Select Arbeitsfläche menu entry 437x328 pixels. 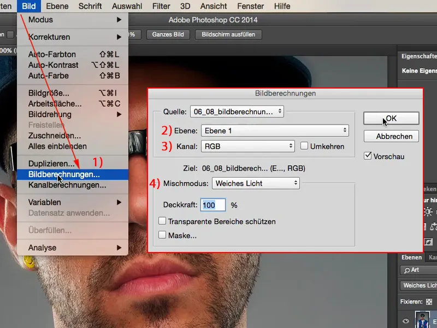pyautogui.click(x=73, y=104)
